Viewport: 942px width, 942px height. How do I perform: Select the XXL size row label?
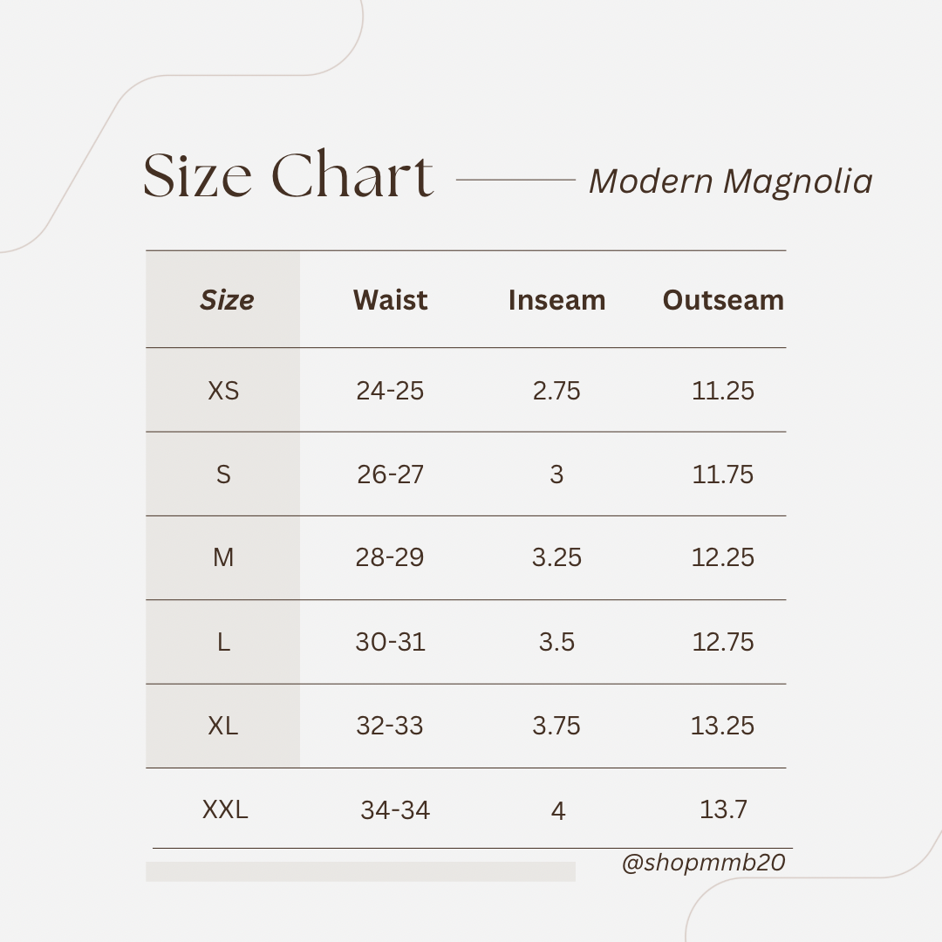[225, 809]
